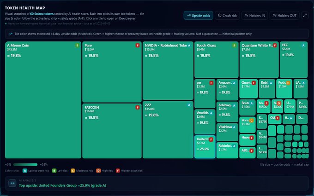
Task: Open the VitaNova $2.2M tile
Action: coord(227,132)
